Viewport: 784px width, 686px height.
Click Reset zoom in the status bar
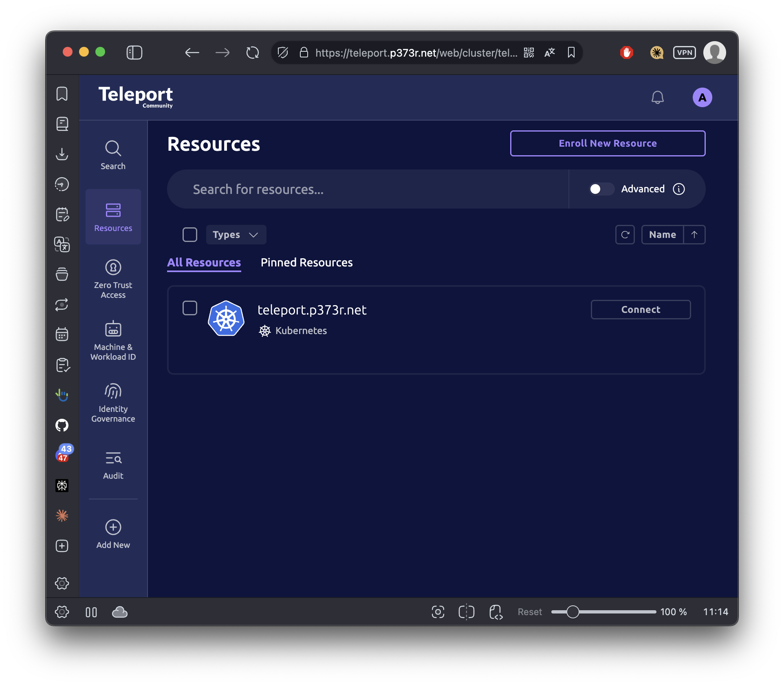coord(530,612)
